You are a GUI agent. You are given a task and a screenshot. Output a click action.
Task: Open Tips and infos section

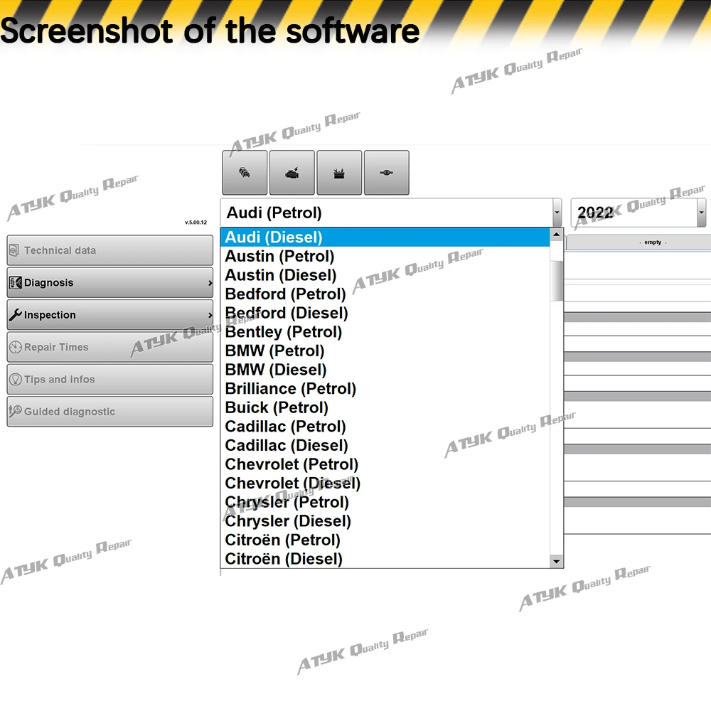click(109, 379)
